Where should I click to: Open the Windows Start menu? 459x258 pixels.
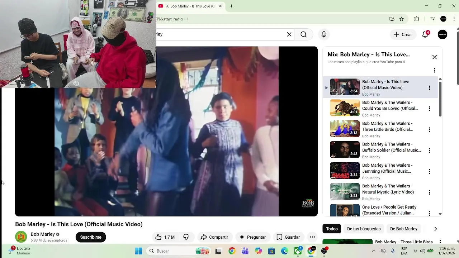pos(138,251)
